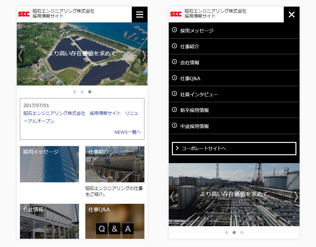Open the NEWS一覧へ link
Screen dimensions: 316x247
[127, 132]
